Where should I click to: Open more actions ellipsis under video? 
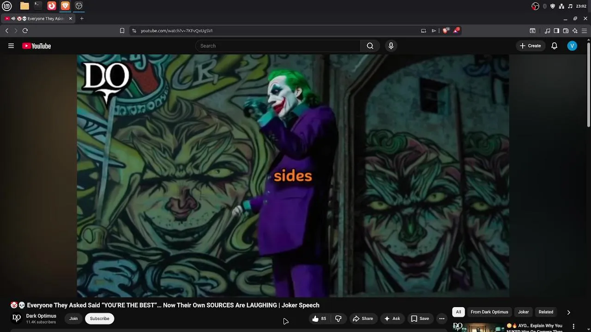point(442,319)
